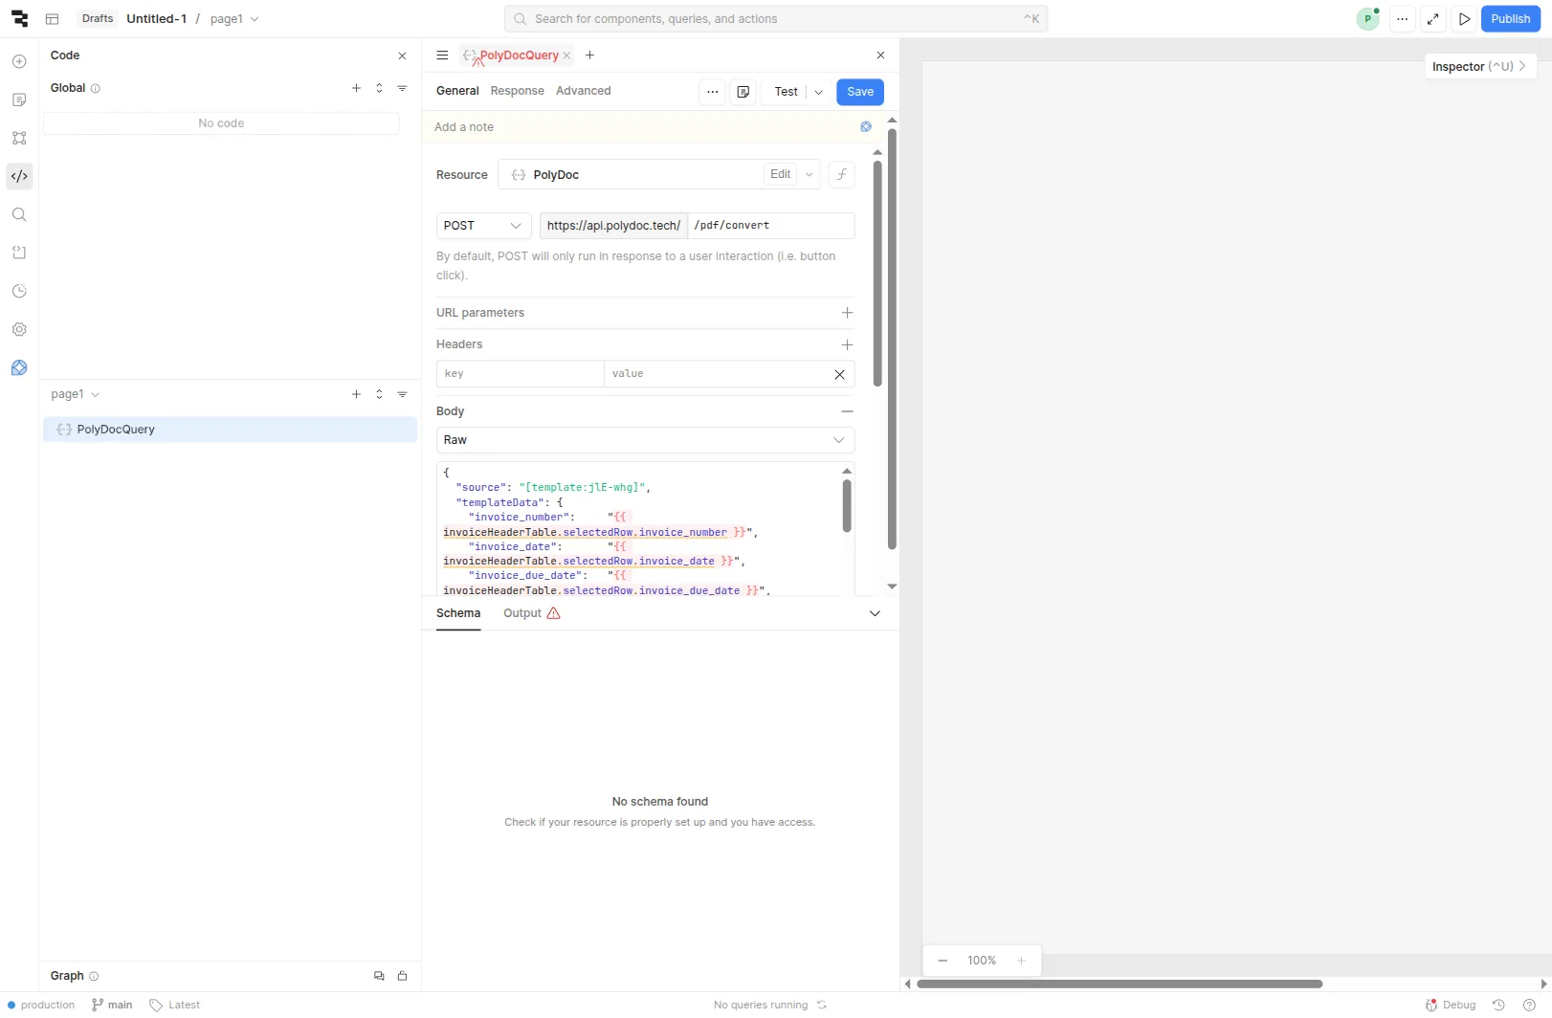Viewport: 1552px width, 1018px height.
Task: Switch to the General tab
Action: click(457, 91)
